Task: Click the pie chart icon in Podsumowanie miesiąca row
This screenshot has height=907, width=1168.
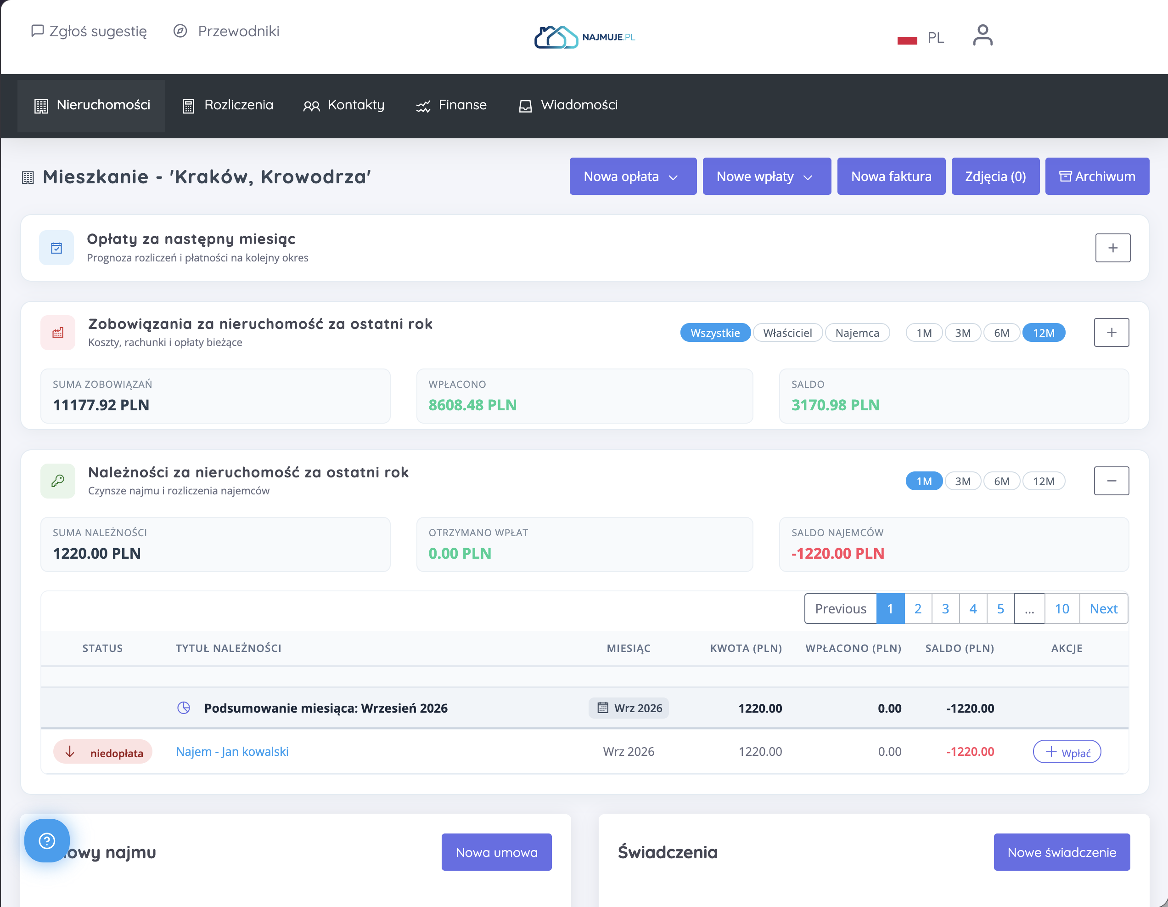Action: 184,708
